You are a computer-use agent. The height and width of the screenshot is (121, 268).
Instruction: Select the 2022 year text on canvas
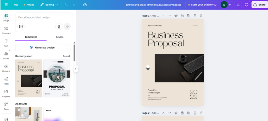193,94
